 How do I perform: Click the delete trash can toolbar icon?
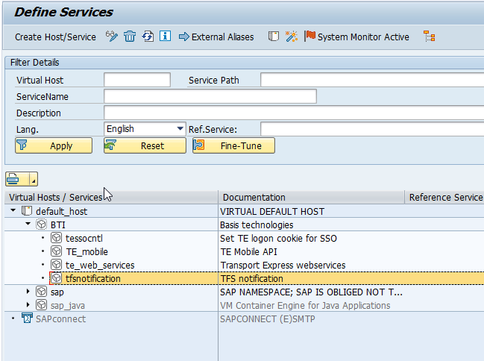coord(130,37)
